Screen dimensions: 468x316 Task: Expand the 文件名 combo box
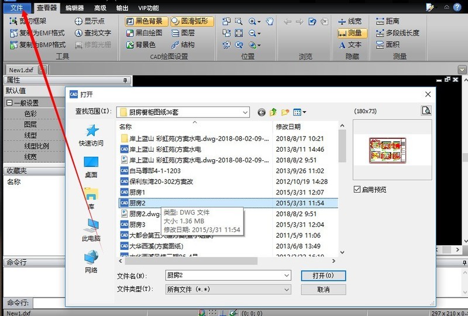[x=286, y=275]
